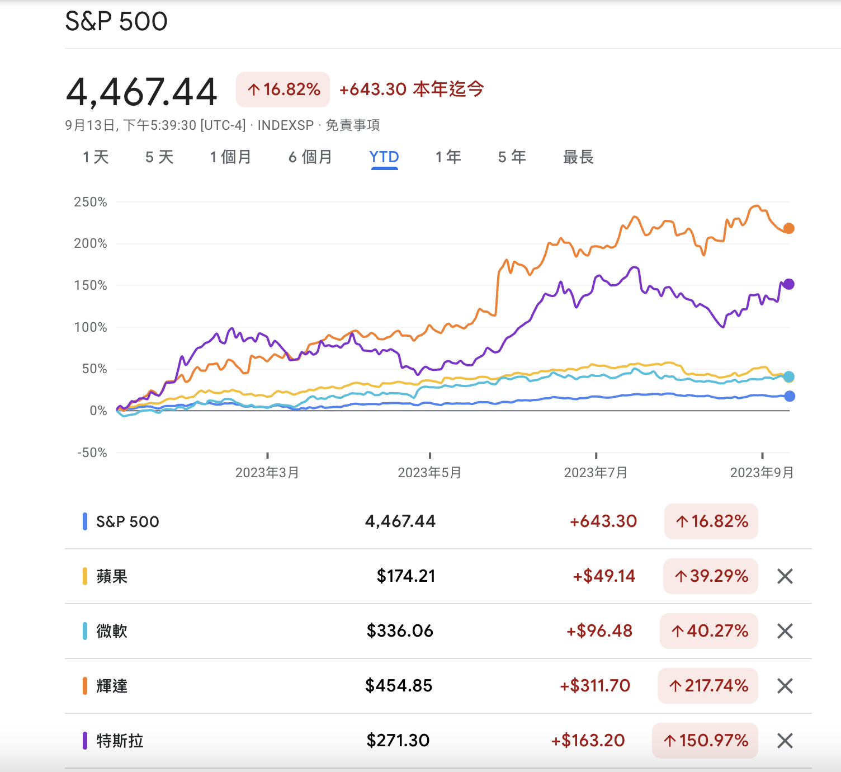This screenshot has height=772, width=841.
Task: Click the 40.27% change badge
Action: click(x=709, y=631)
